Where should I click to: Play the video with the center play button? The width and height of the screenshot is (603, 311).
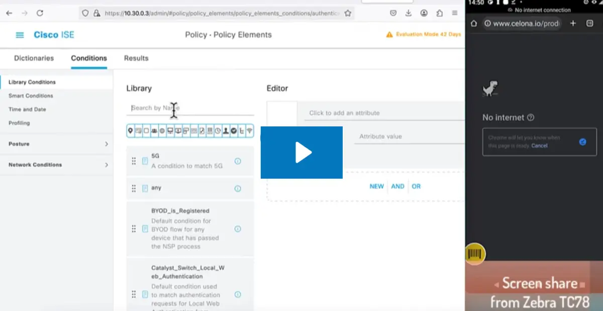301,152
